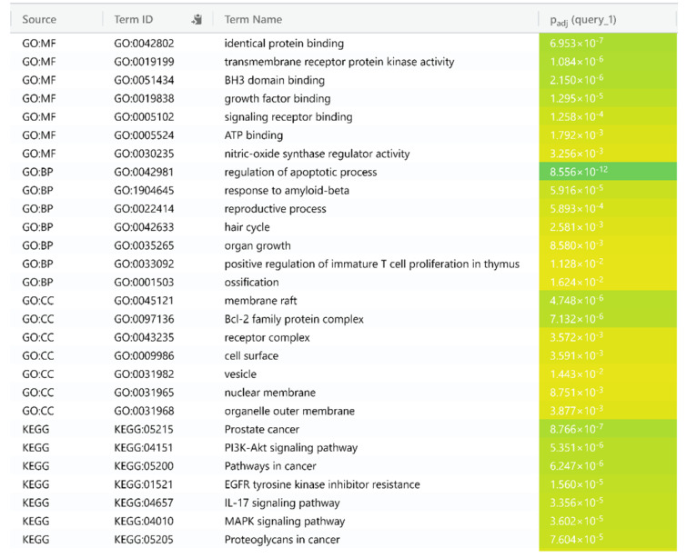Screen dimensions: 687x558
Task: Open term ID GO:0042981
Action: [x=144, y=172]
